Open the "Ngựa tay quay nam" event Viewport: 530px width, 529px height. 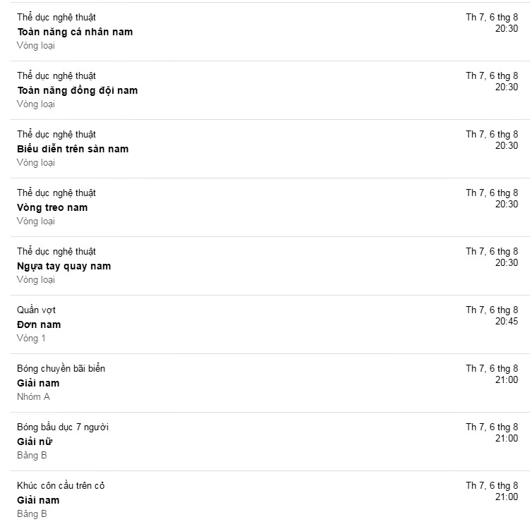tap(64, 266)
